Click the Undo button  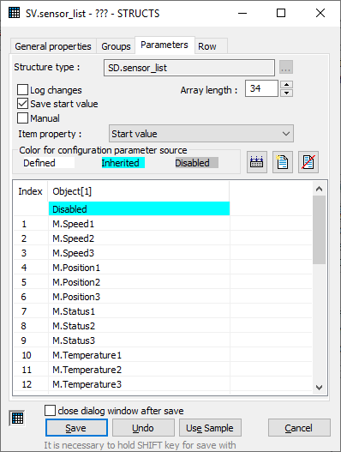pos(143,428)
